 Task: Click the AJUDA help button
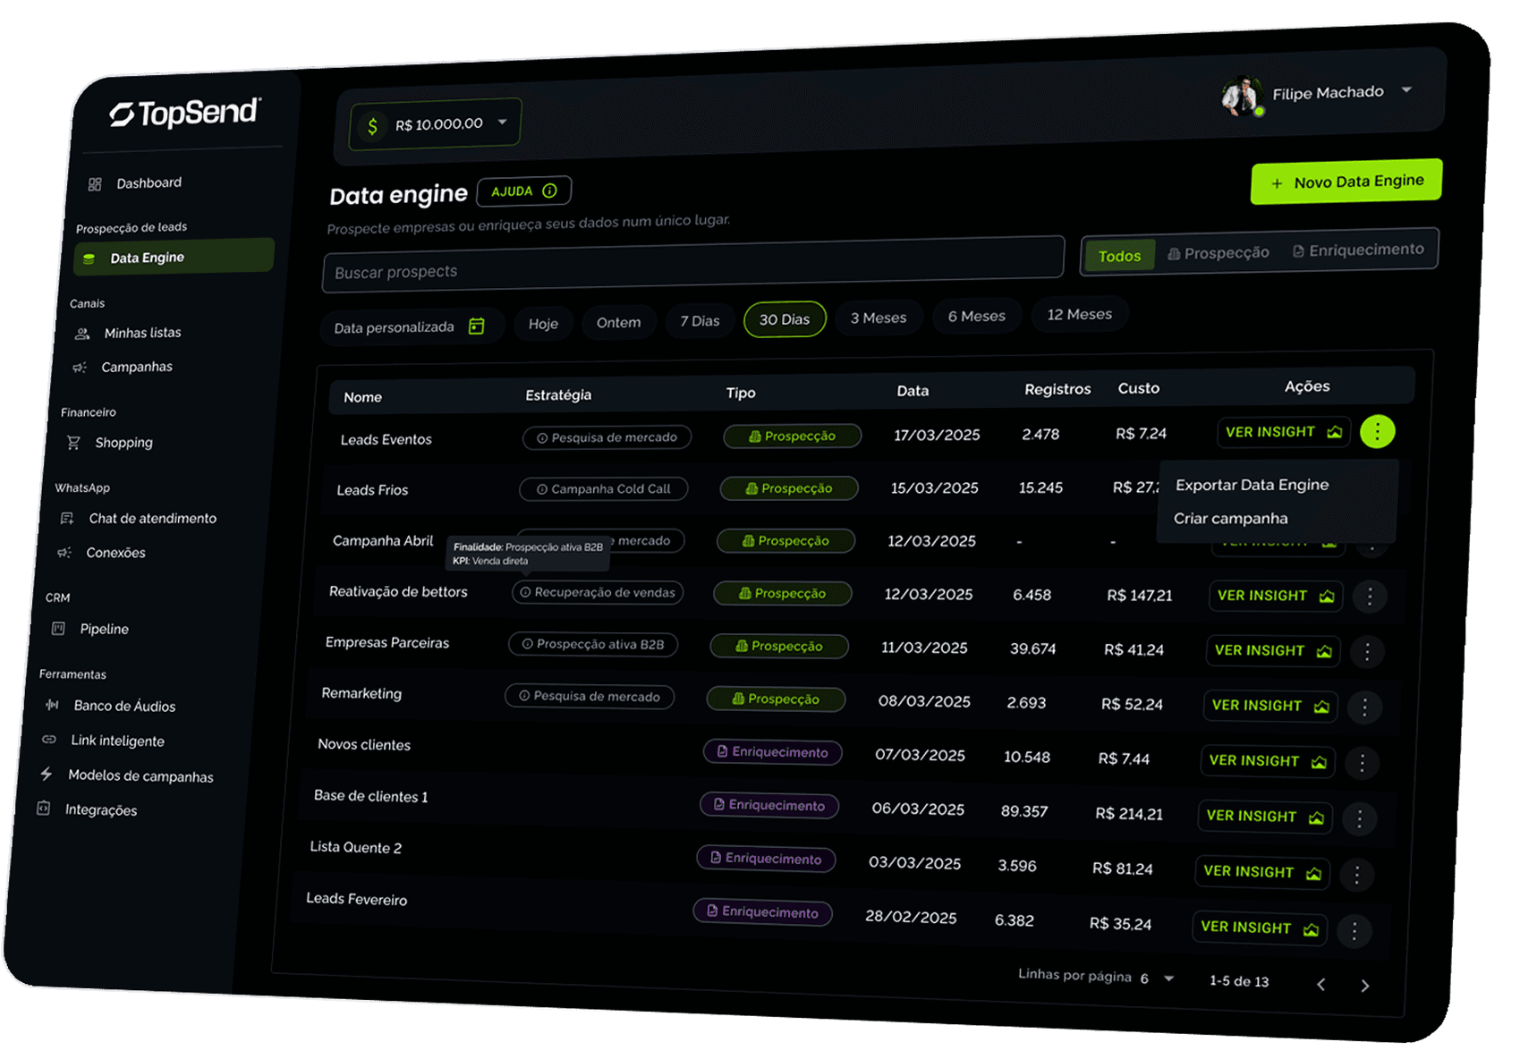pos(524,191)
